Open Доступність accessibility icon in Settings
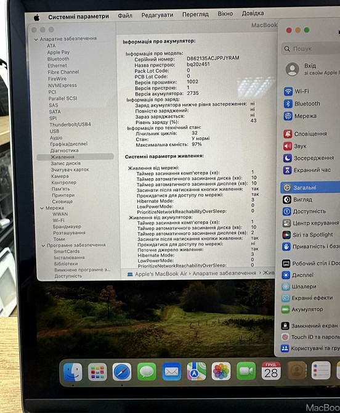 tap(286, 211)
